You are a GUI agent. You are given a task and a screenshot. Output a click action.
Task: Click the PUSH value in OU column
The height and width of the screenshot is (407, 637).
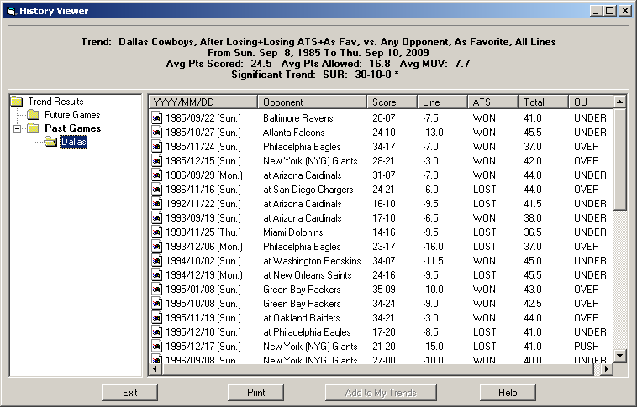[x=587, y=346]
